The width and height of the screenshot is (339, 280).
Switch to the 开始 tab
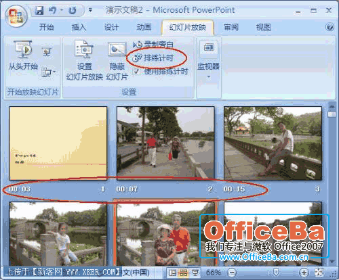point(46,27)
